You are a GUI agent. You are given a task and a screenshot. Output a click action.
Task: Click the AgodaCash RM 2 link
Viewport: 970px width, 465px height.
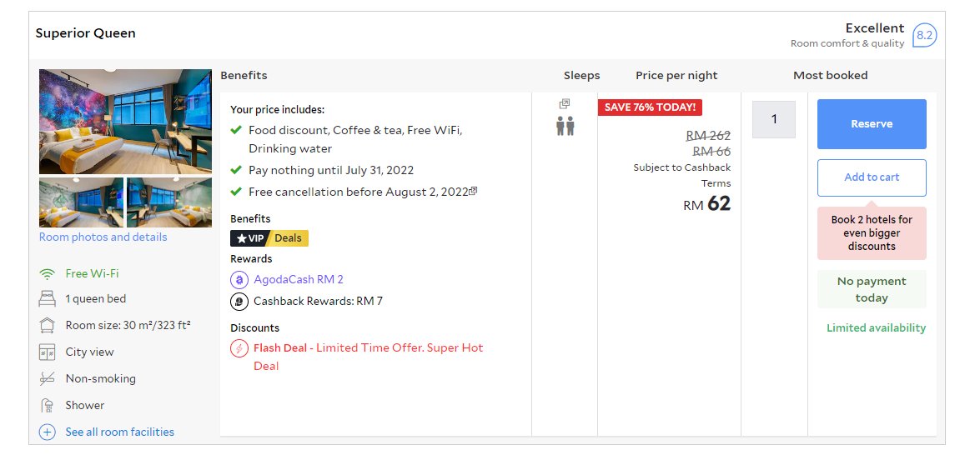tap(299, 279)
